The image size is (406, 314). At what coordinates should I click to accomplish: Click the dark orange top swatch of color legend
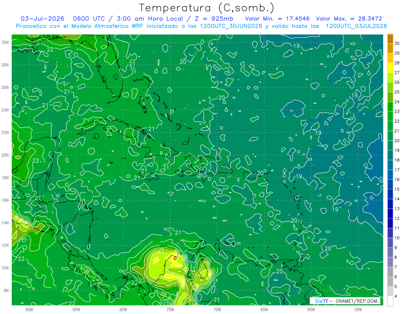click(x=390, y=39)
